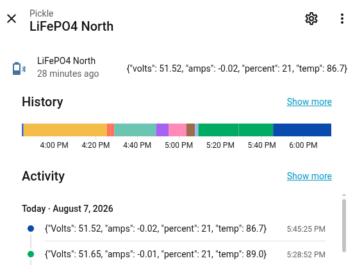Select the teal history bar segment
Image resolution: width=355 pixels, height=265 pixels.
click(135, 130)
